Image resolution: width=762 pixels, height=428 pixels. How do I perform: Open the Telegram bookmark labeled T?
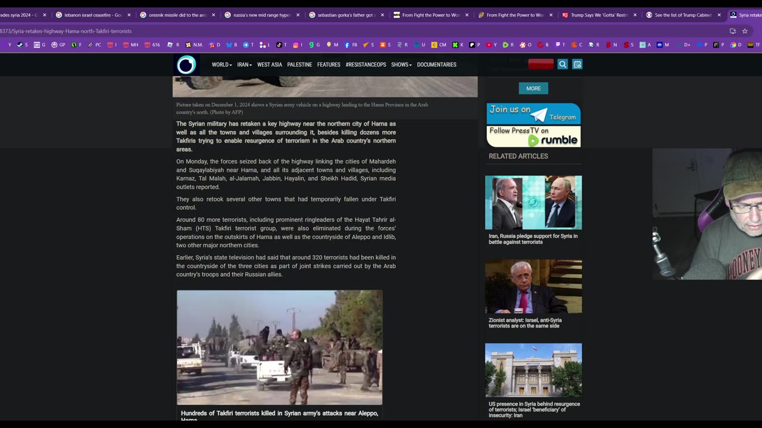tap(248, 45)
